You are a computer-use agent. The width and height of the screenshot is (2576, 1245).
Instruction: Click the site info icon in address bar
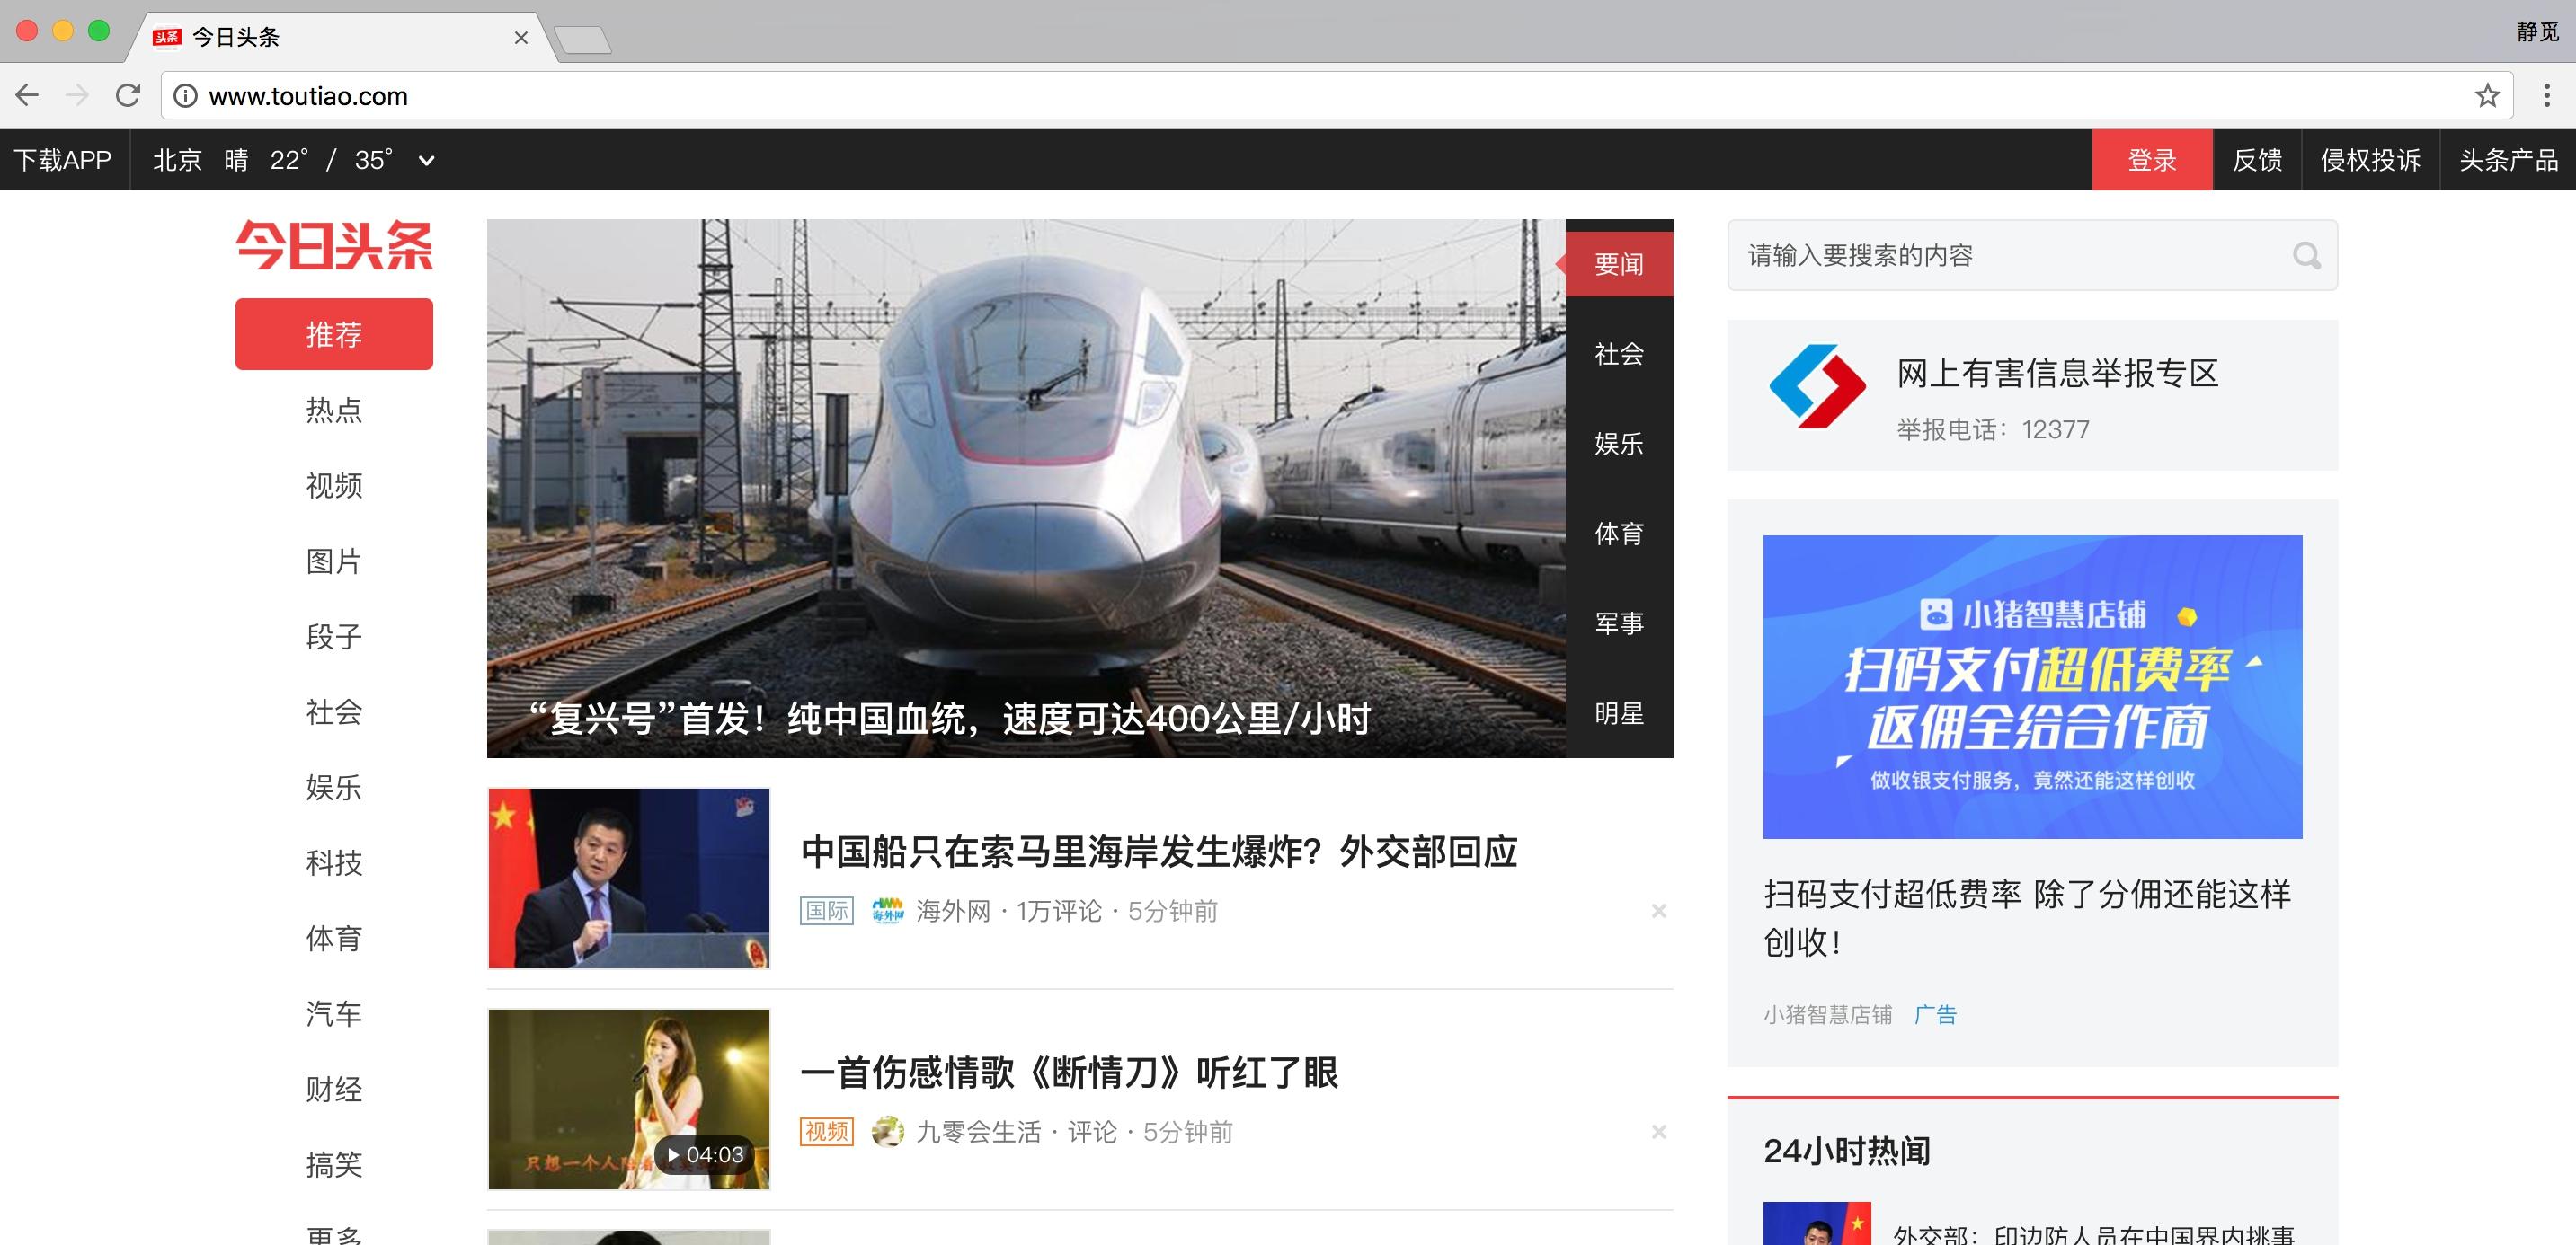185,96
